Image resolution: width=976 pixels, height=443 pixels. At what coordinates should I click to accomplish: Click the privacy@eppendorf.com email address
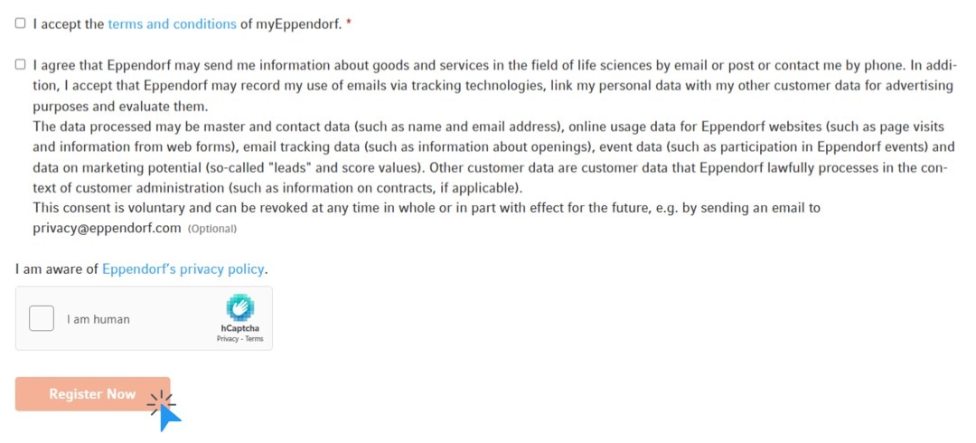(x=107, y=228)
